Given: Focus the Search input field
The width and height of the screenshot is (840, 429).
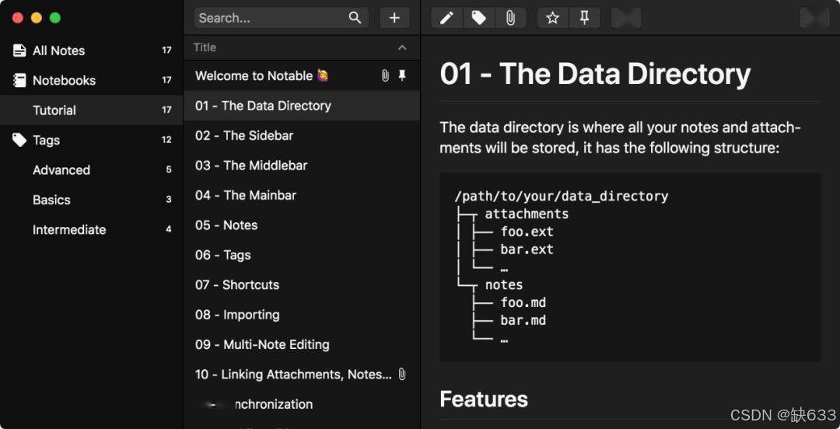Looking at the screenshot, I should pos(282,18).
